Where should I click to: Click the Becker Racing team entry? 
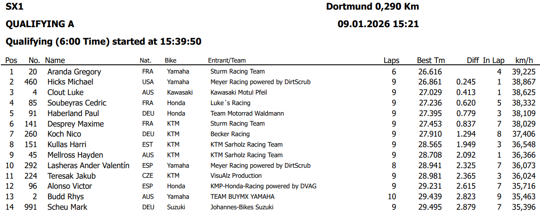coord(230,134)
